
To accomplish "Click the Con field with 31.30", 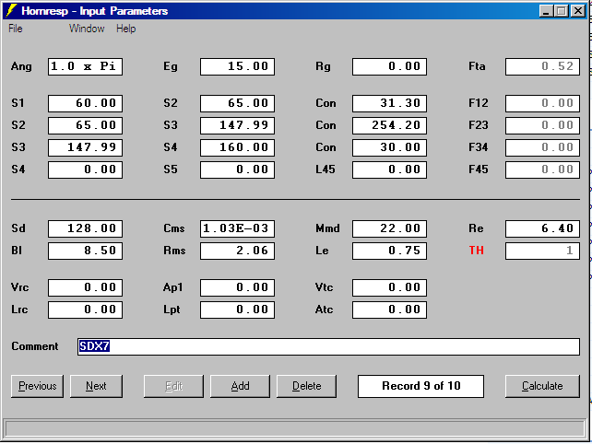I will [x=390, y=103].
